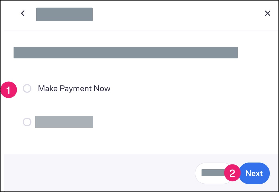
Task: Pick the unlabeled lower option circle
Action: (27, 122)
